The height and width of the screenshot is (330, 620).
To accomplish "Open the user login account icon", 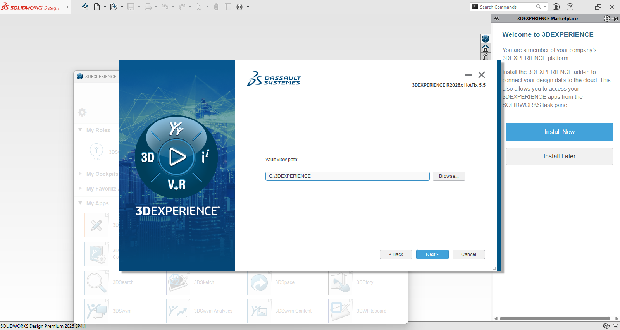I will 556,7.
